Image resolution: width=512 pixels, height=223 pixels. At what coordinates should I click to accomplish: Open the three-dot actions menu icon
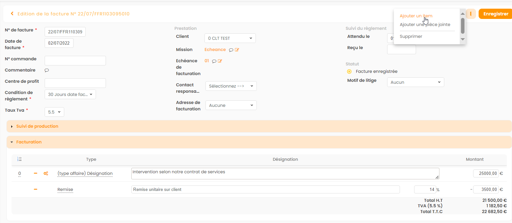tap(471, 14)
